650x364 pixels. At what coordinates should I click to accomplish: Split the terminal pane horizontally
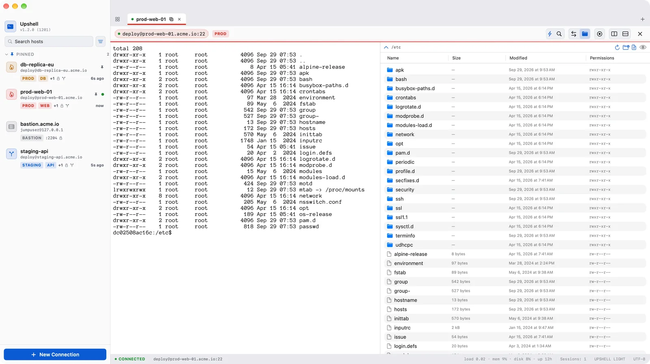(626, 34)
